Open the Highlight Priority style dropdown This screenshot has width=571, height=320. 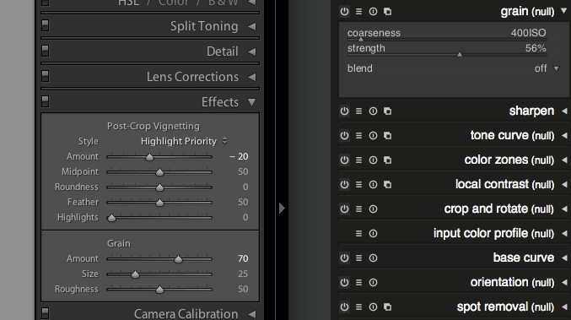coord(184,141)
